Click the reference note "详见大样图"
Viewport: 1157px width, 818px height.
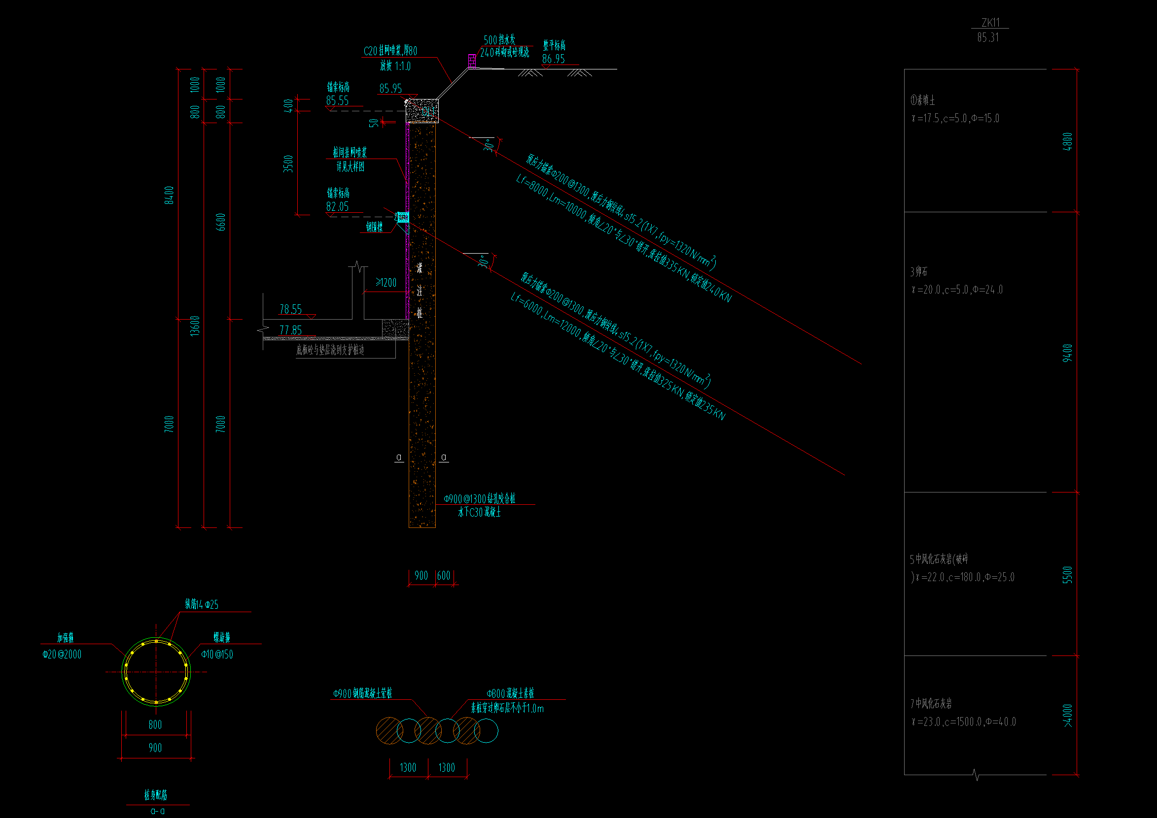[x=351, y=166]
